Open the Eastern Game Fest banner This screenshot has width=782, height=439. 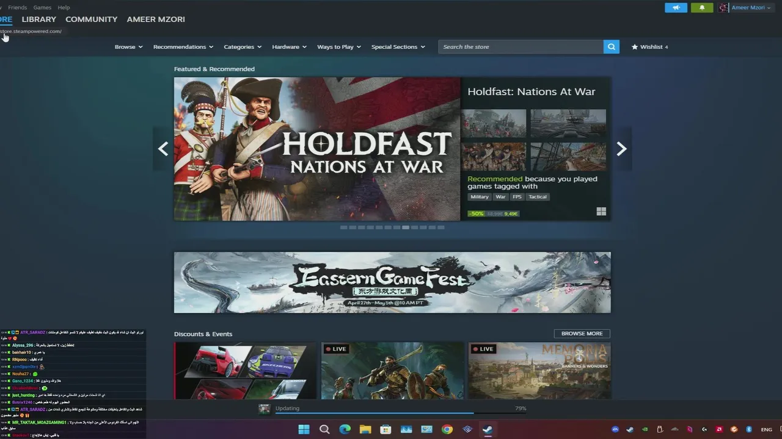click(392, 282)
